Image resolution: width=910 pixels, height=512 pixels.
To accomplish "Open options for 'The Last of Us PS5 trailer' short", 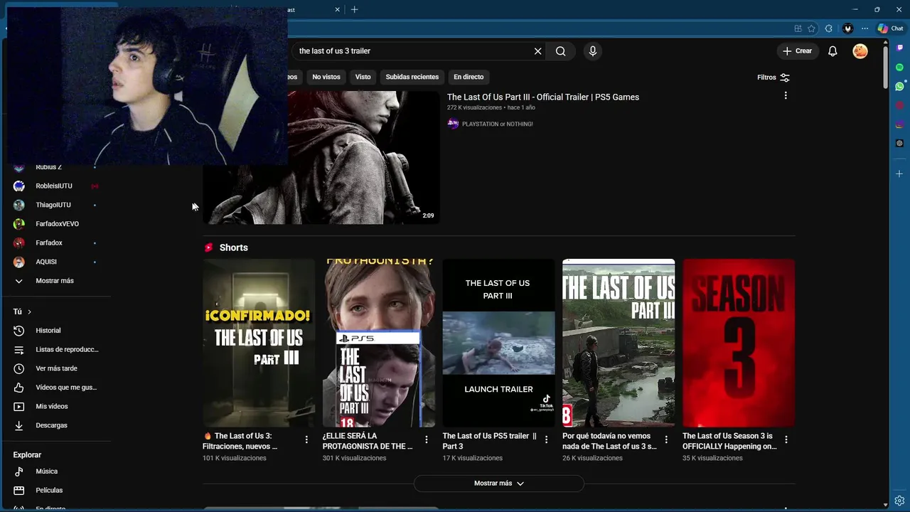I will (546, 439).
